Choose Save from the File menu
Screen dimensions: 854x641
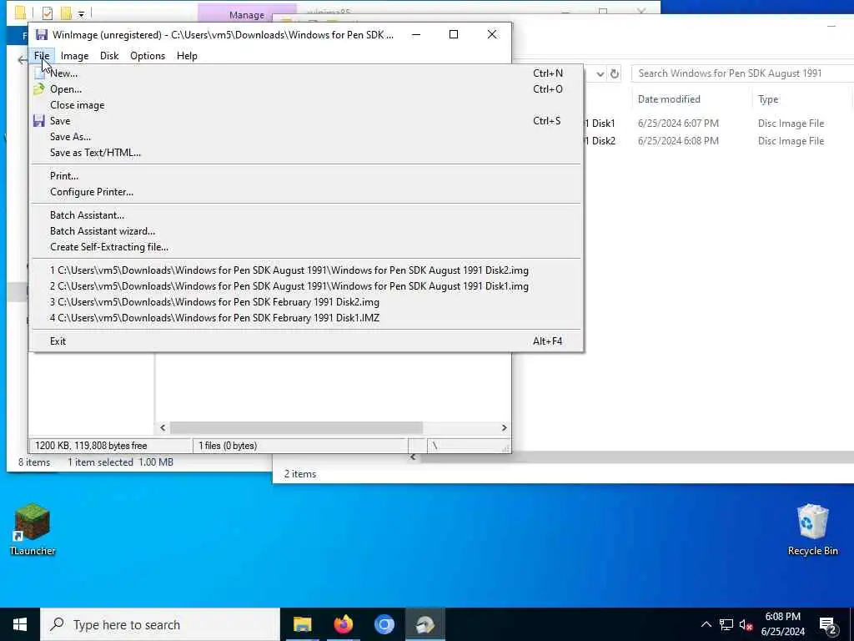[x=306, y=120]
